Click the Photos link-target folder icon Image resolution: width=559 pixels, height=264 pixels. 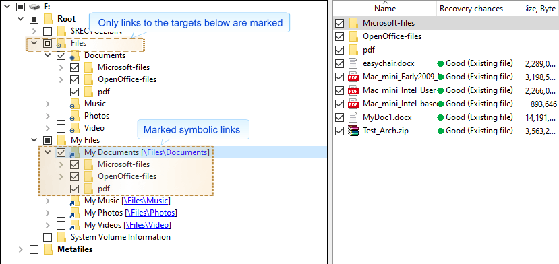tap(74, 116)
